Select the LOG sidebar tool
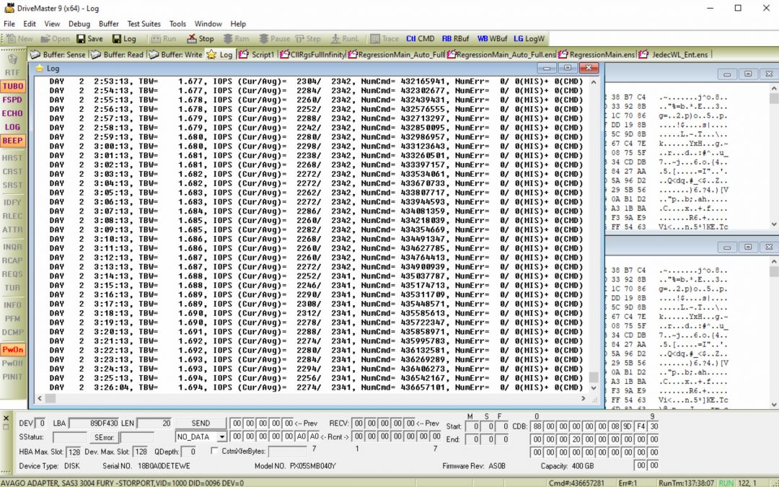The height and width of the screenshot is (487, 779). 12,126
